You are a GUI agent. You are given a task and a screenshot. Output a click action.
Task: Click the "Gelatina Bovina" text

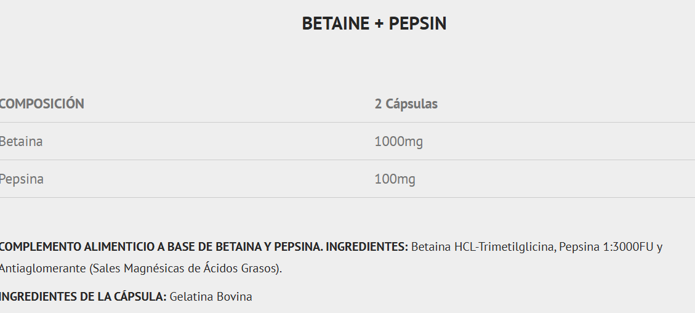coord(211,297)
